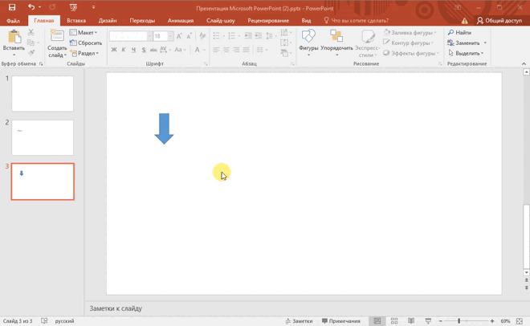Increase font size with the large A icon
The image size is (530, 326).
[x=179, y=36]
